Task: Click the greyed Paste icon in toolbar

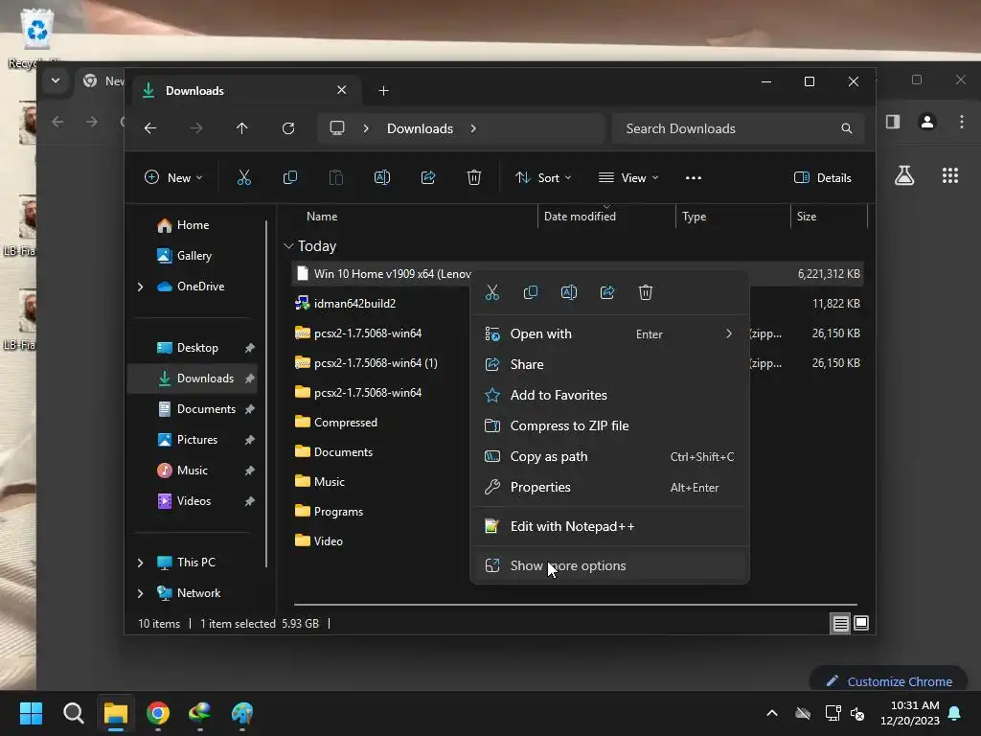Action: tap(336, 177)
